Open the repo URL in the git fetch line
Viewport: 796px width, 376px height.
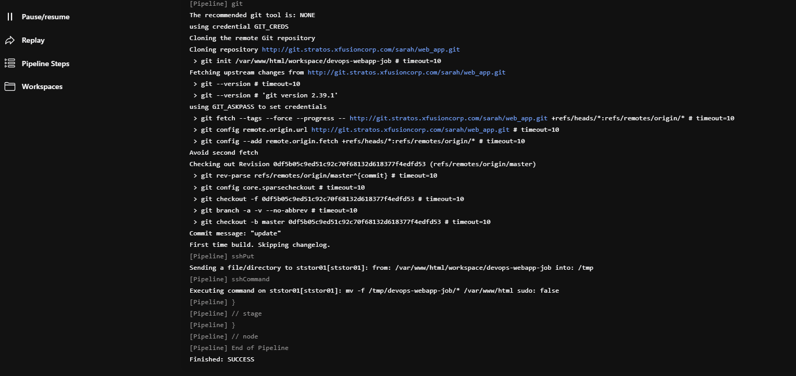click(x=449, y=118)
